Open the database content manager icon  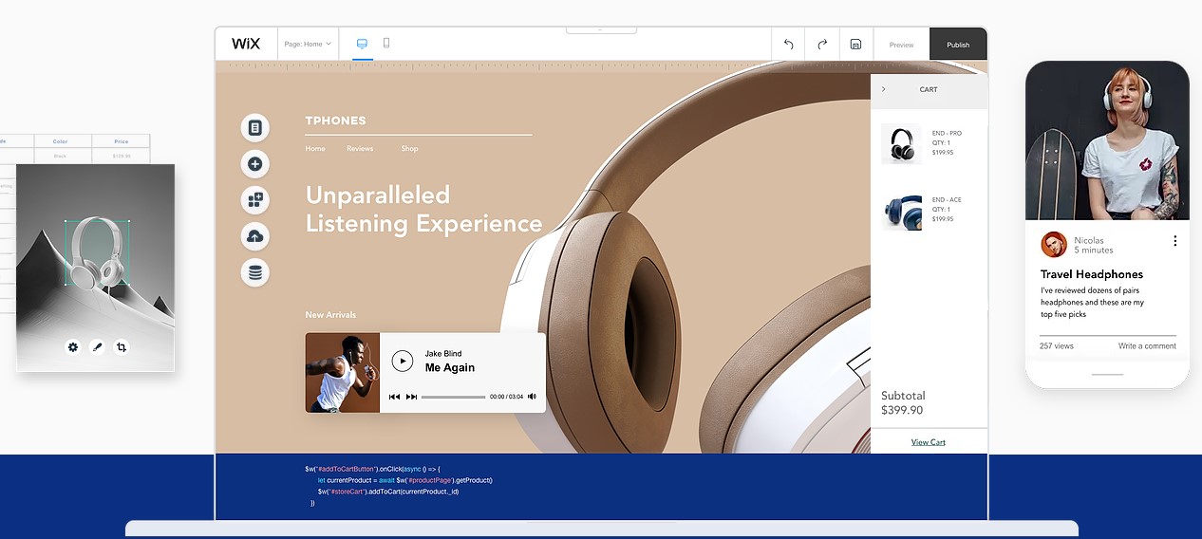click(x=254, y=272)
